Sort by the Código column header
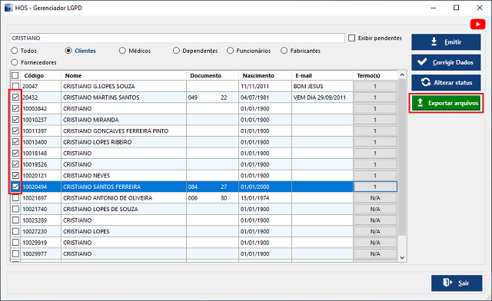This screenshot has width=492, height=301. point(41,75)
